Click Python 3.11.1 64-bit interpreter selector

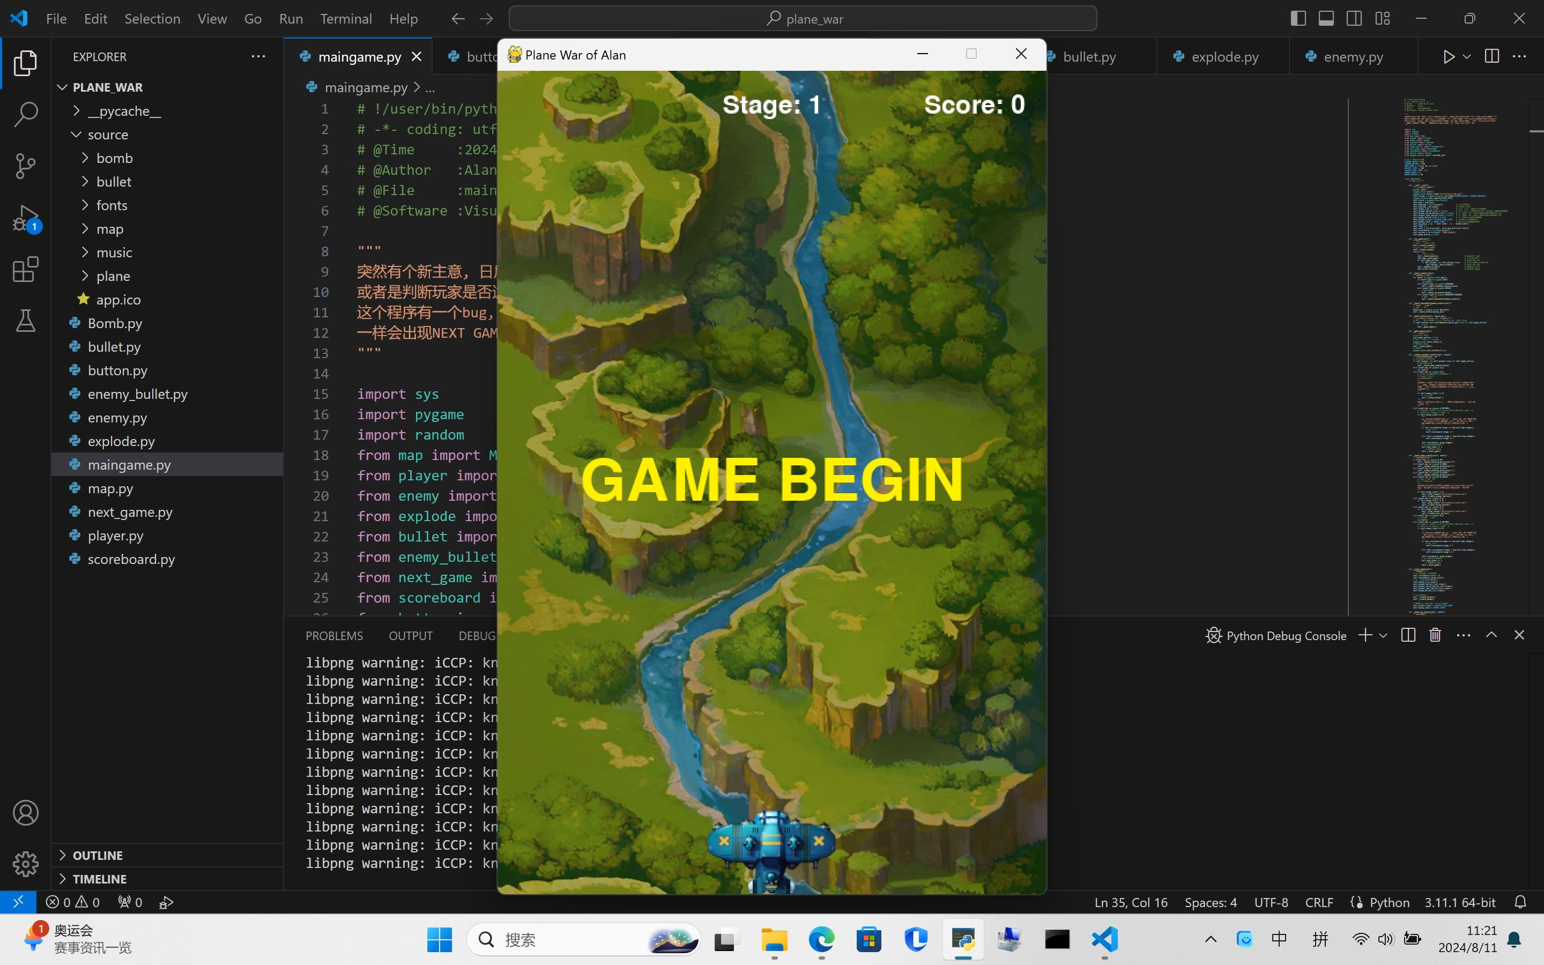click(1459, 902)
